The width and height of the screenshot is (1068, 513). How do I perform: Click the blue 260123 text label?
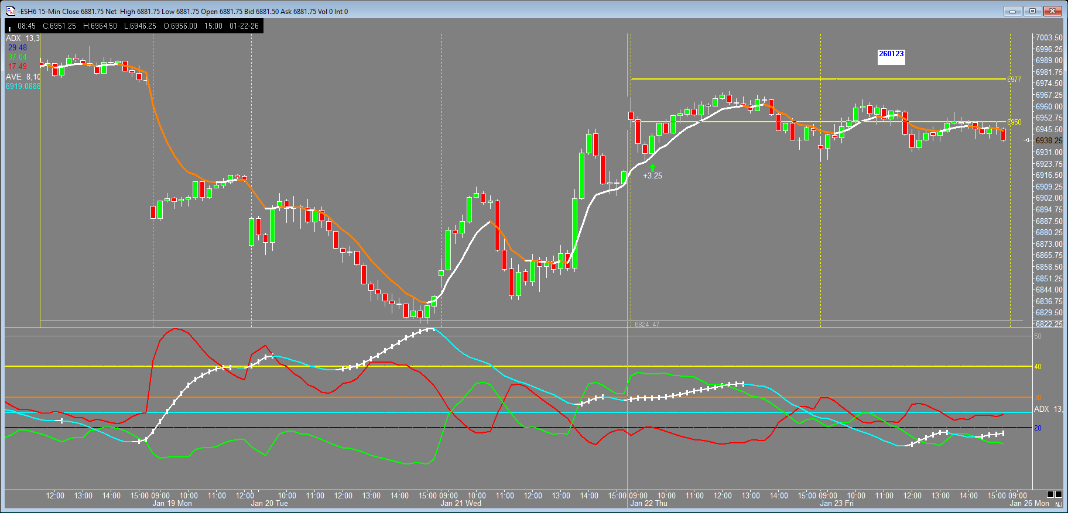[891, 54]
